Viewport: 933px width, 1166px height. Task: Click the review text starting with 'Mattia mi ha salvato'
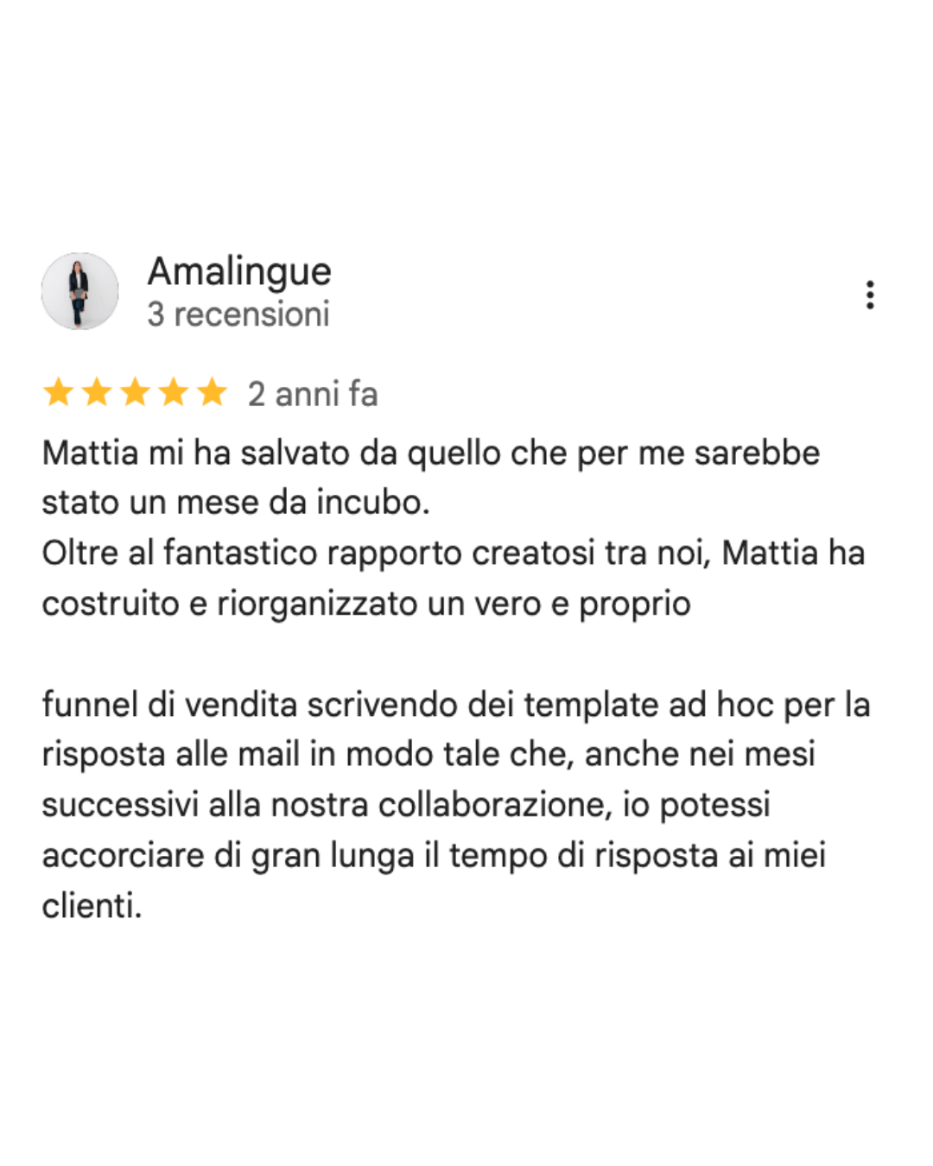tap(432, 452)
